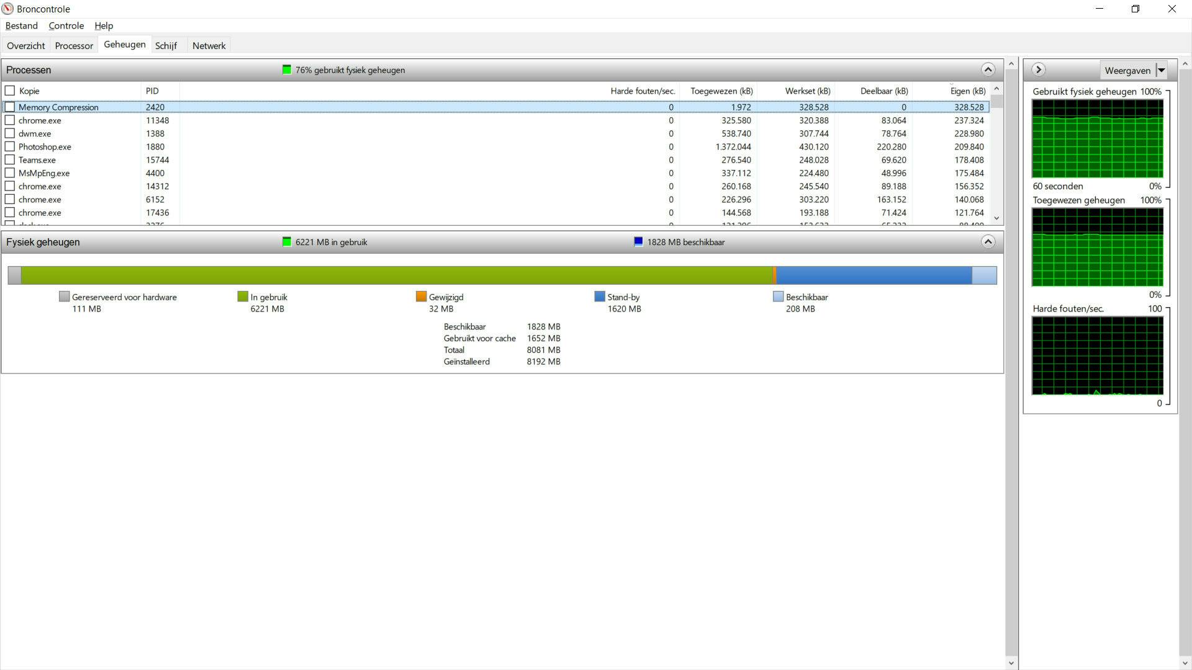Switch to the Processor tab

tap(74, 46)
